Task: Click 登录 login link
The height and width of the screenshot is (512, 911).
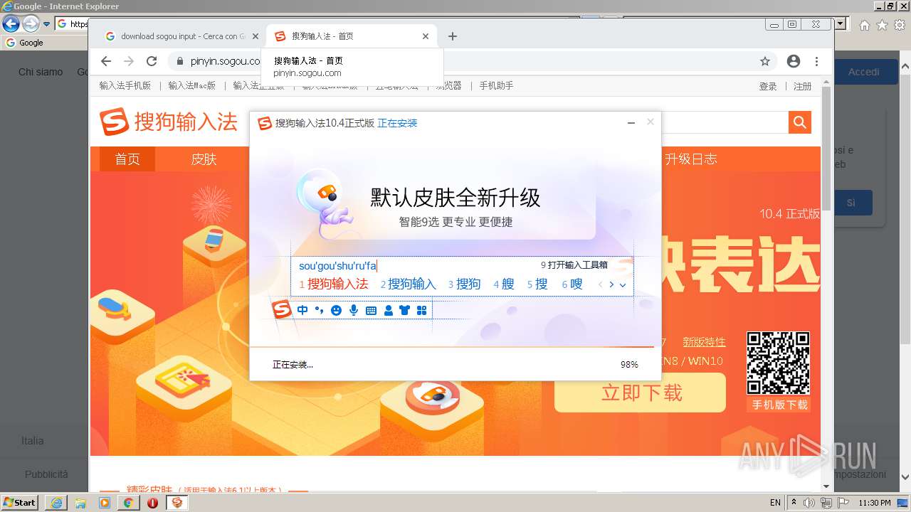Action: pyautogui.click(x=768, y=86)
